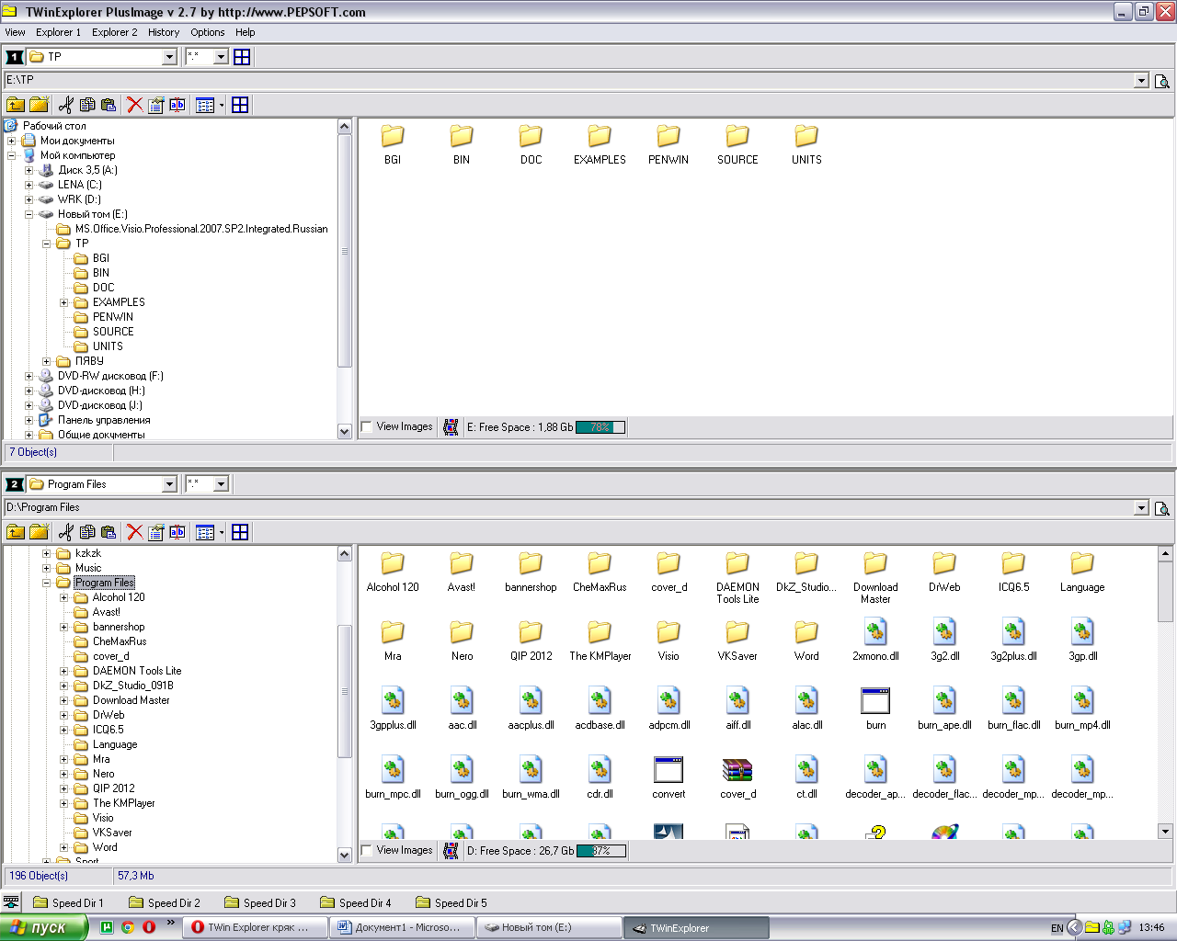1177x941 pixels.
Task: Rename item with 'ab' icon in Explorer 1
Action: tap(177, 105)
